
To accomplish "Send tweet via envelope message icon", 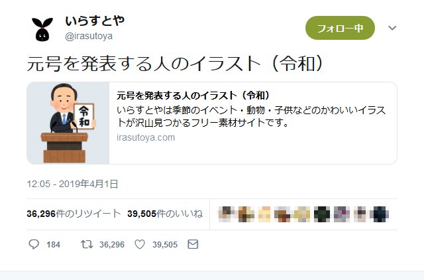I will pos(193,244).
